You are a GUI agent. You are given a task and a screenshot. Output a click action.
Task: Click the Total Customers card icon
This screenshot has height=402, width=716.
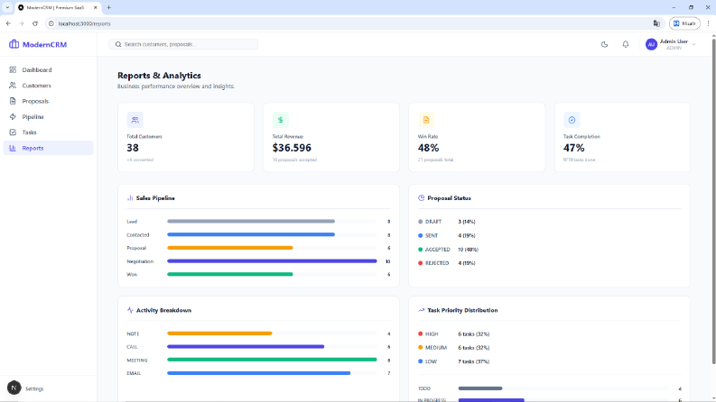[135, 120]
